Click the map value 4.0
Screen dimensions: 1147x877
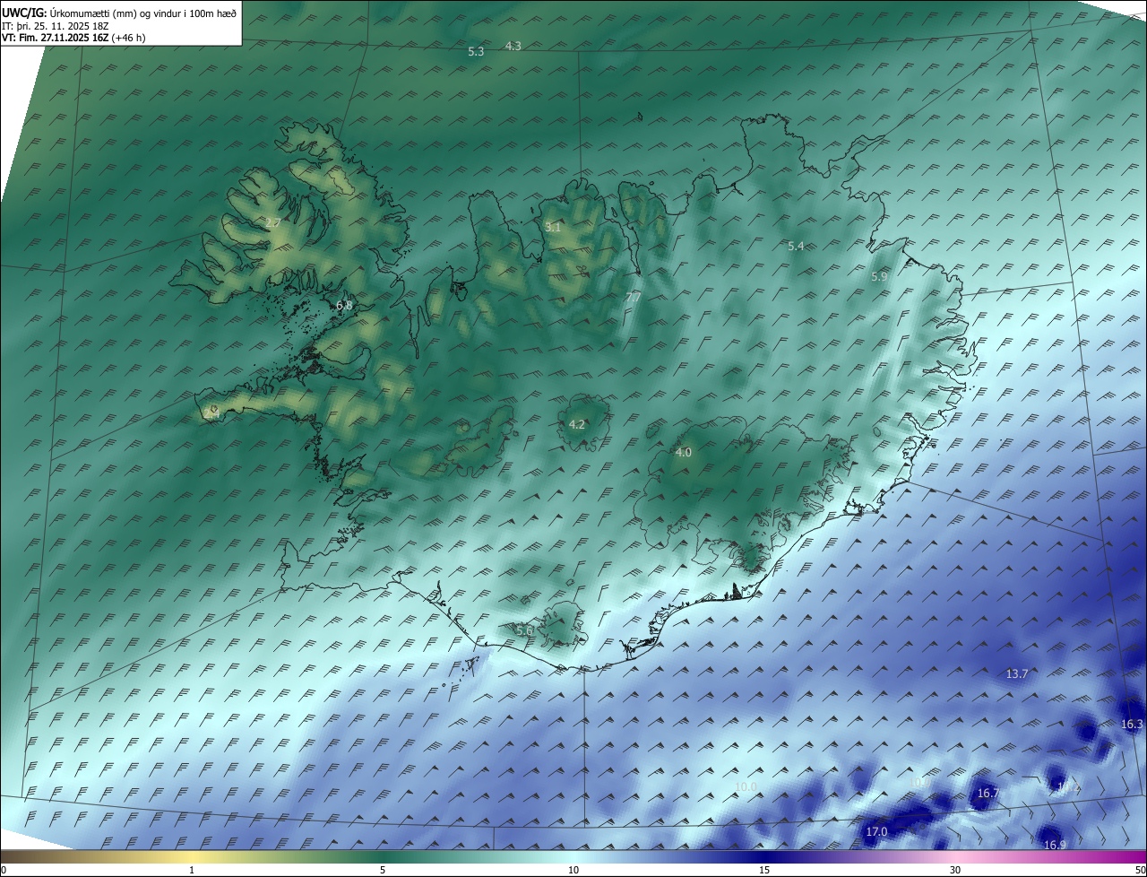click(684, 453)
